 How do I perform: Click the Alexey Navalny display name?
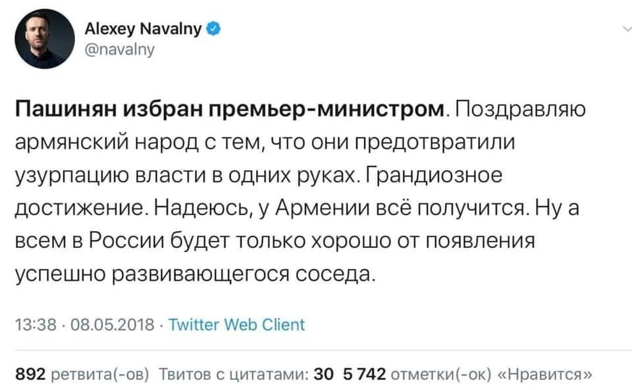click(146, 29)
